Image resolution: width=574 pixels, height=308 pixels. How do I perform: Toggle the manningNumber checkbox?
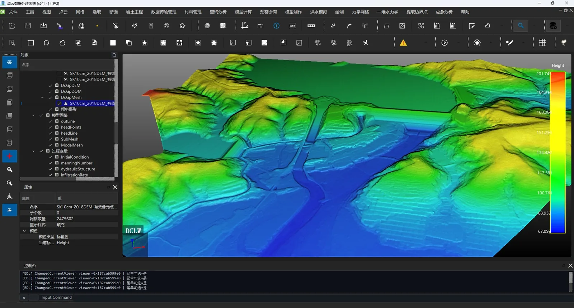point(51,163)
